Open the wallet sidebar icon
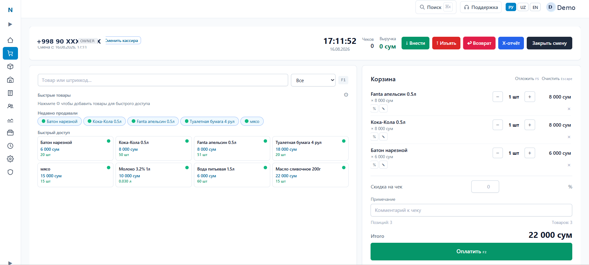Image resolution: width=589 pixels, height=265 pixels. [10, 132]
